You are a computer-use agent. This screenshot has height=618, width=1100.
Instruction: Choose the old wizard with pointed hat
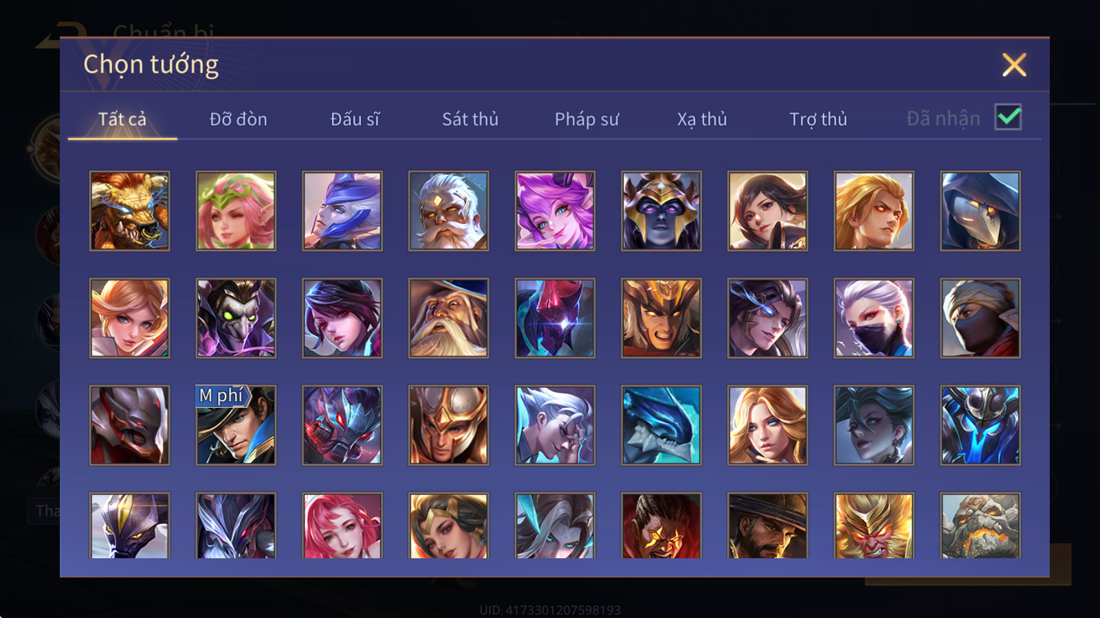click(448, 318)
